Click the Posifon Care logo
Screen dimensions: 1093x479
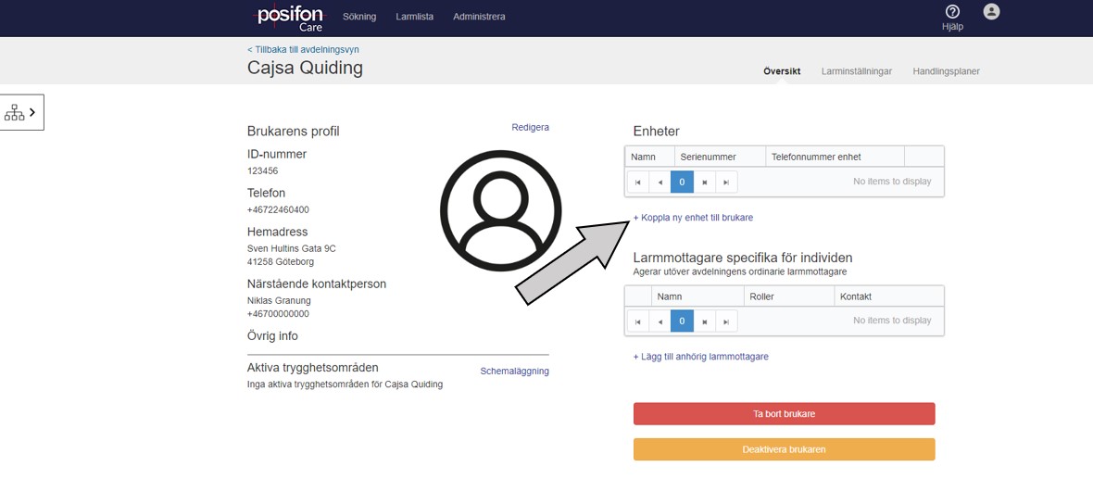pos(288,18)
